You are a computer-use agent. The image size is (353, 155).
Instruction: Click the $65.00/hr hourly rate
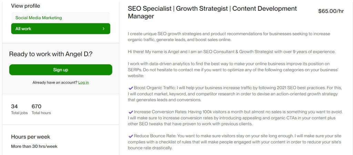click(x=331, y=11)
